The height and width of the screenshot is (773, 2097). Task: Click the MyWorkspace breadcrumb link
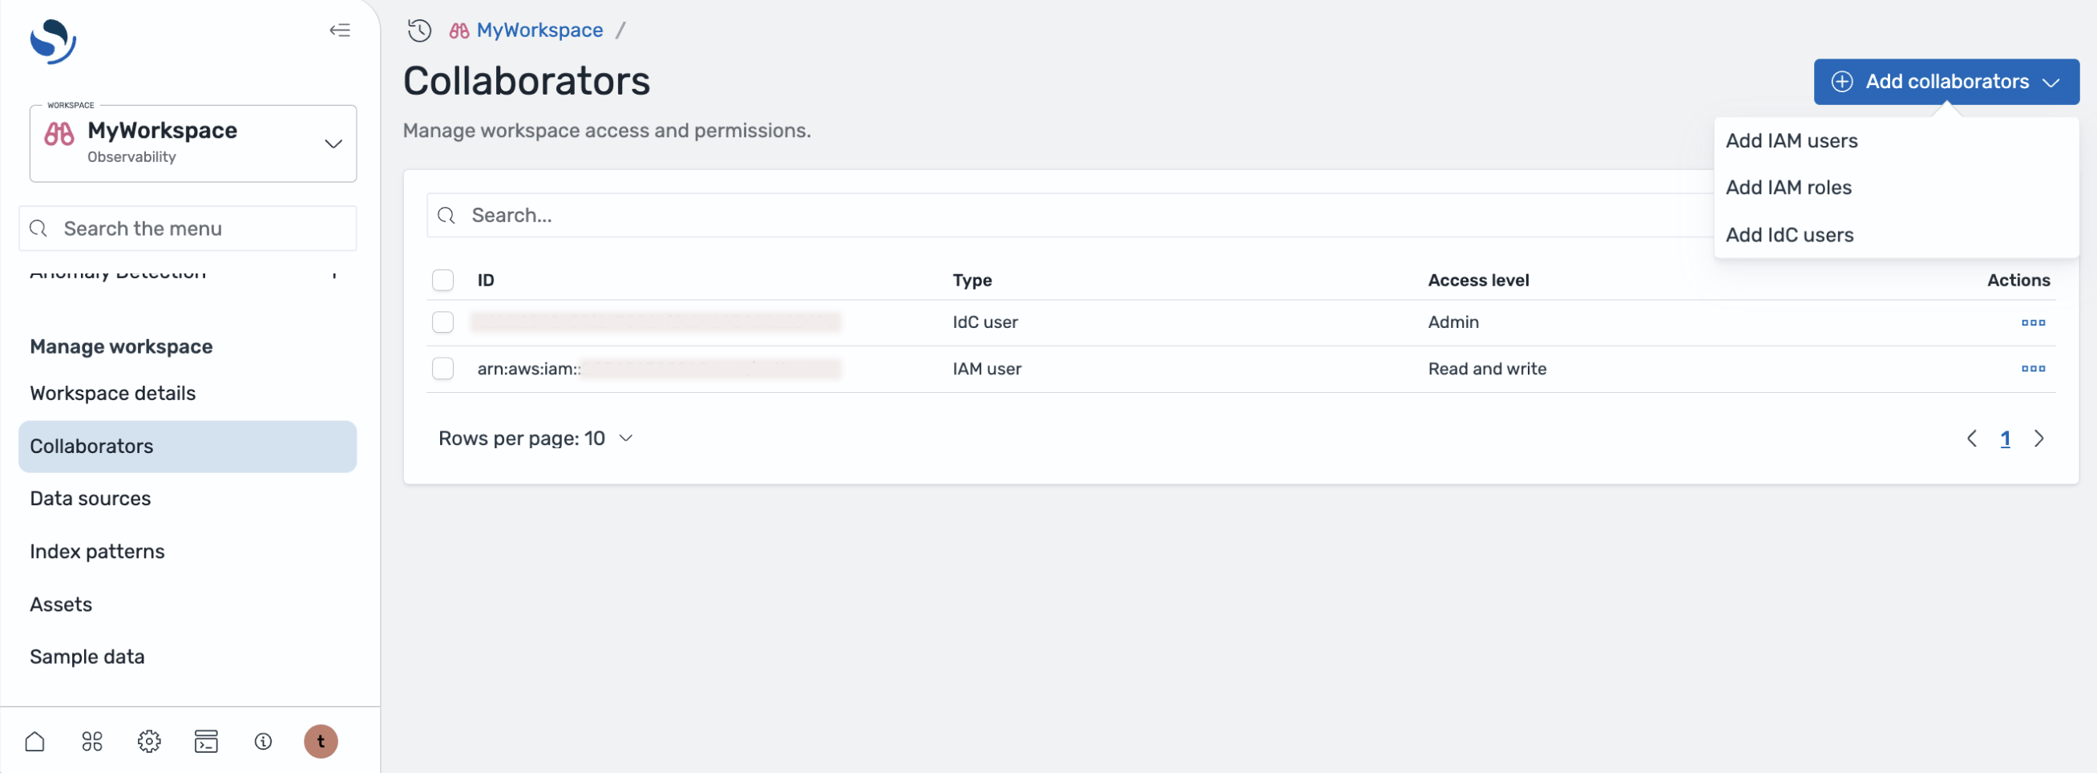click(x=539, y=30)
